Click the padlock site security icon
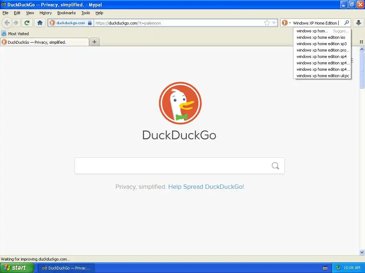The image size is (365, 273). (x=90, y=23)
